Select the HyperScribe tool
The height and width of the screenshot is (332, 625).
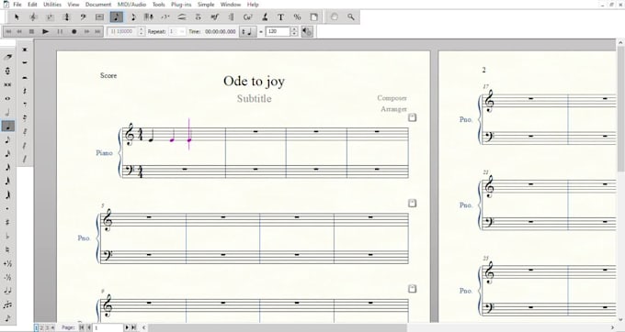coord(149,17)
